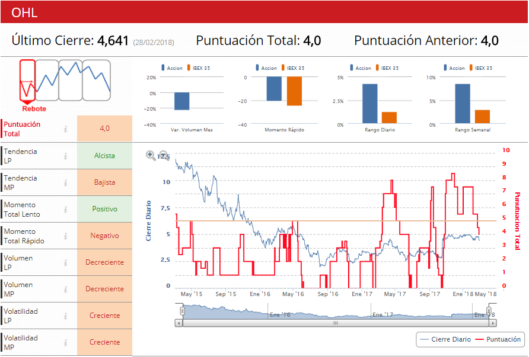Click the Positivo value for Momento Total Lento
The width and height of the screenshot is (529, 357).
pyautogui.click(x=104, y=209)
